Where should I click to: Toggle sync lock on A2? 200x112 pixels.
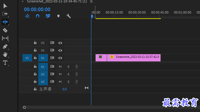[x=52, y=74]
